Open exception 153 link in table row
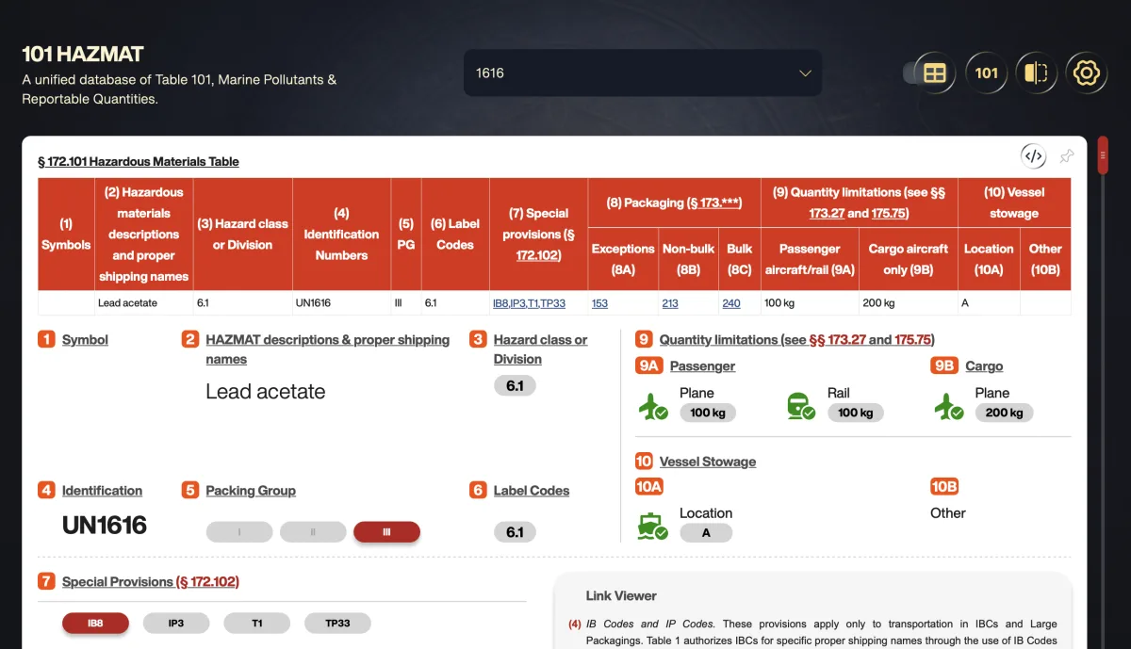1131x649 pixels. click(x=599, y=303)
